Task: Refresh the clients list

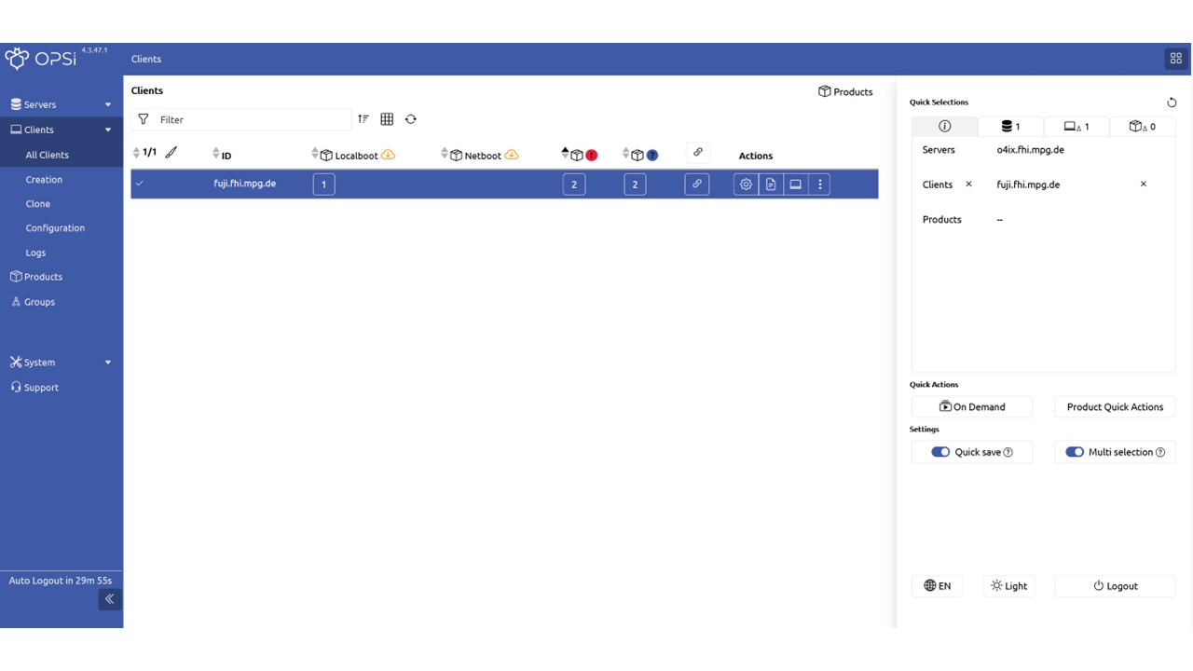Action: 411,118
